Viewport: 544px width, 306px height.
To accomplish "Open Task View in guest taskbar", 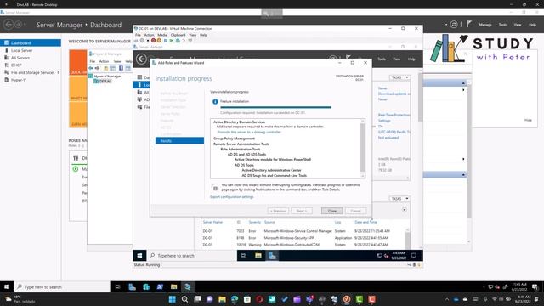I will [244, 255].
